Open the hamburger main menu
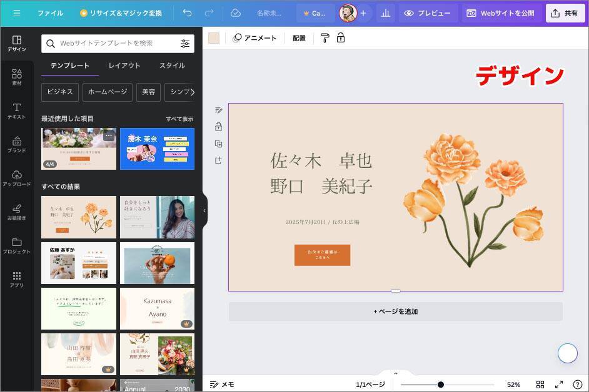Screen dimensions: 589x392 [x=17, y=13]
